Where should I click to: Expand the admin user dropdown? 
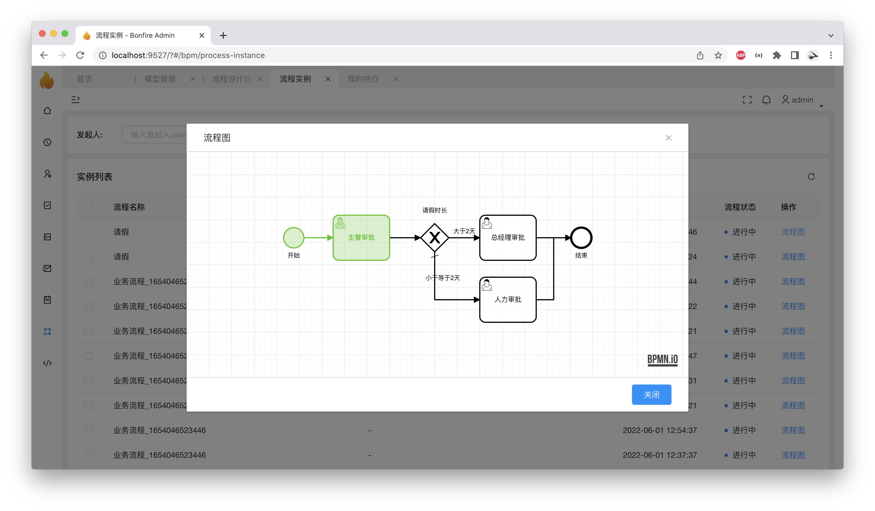[802, 100]
